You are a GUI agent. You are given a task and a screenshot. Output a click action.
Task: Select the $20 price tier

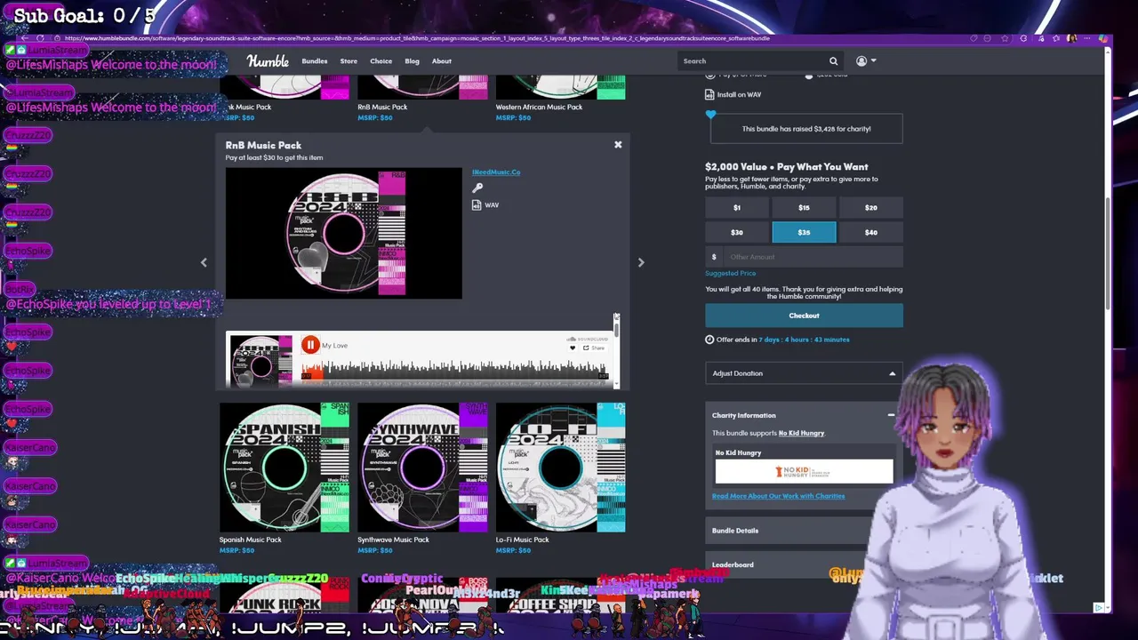tap(871, 208)
